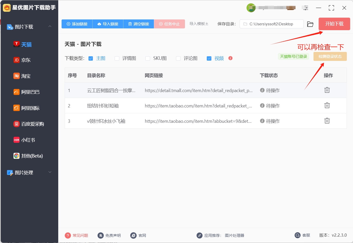Screen dimensions: 353x243
Task: Click version v2.2.3.0 text
Action: [333, 235]
